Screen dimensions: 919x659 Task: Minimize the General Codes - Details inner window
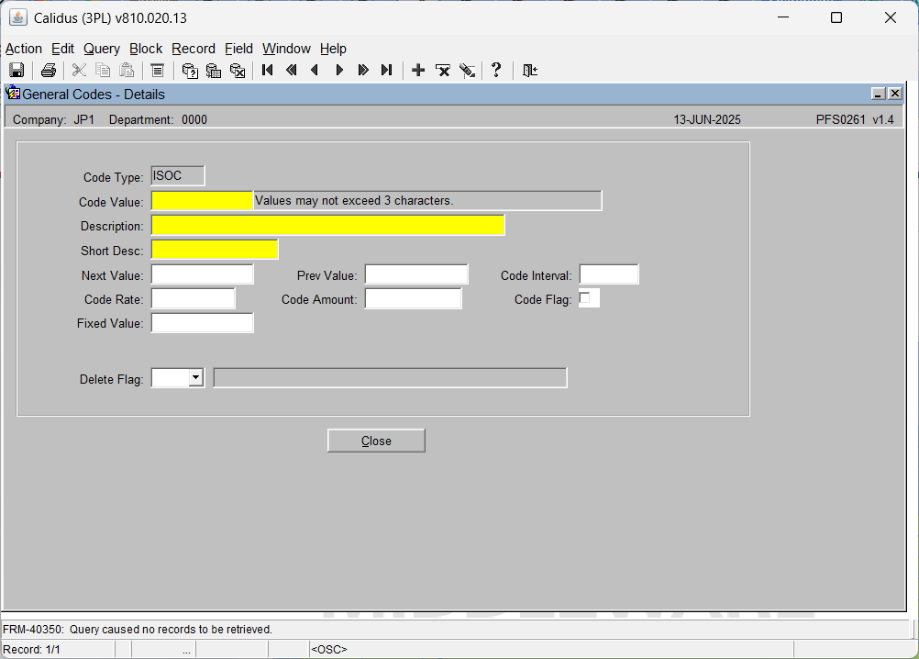click(878, 94)
